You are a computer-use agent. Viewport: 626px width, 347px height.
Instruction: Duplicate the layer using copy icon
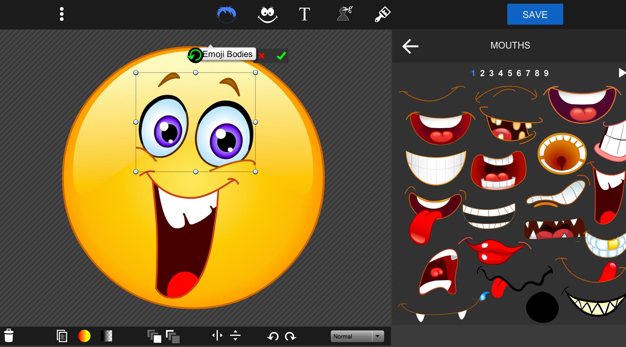click(x=62, y=335)
